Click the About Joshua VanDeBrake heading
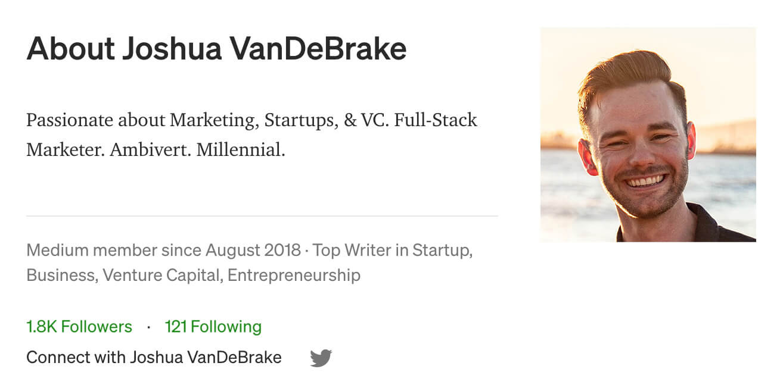Image resolution: width=783 pixels, height=391 pixels. [216, 49]
